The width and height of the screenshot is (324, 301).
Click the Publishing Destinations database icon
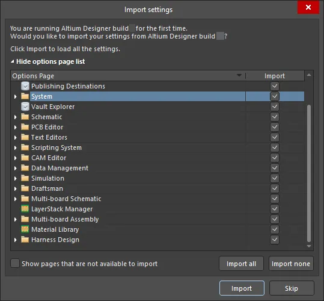coord(25,86)
